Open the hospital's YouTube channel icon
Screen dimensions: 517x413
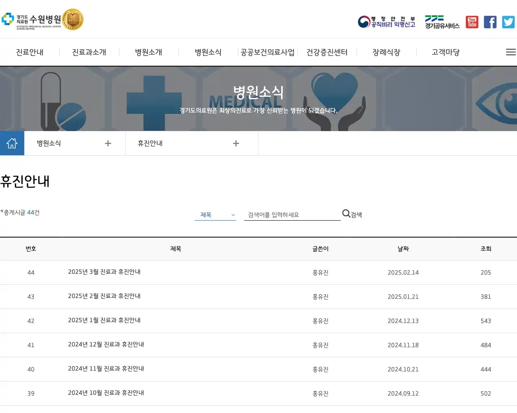coord(472,22)
